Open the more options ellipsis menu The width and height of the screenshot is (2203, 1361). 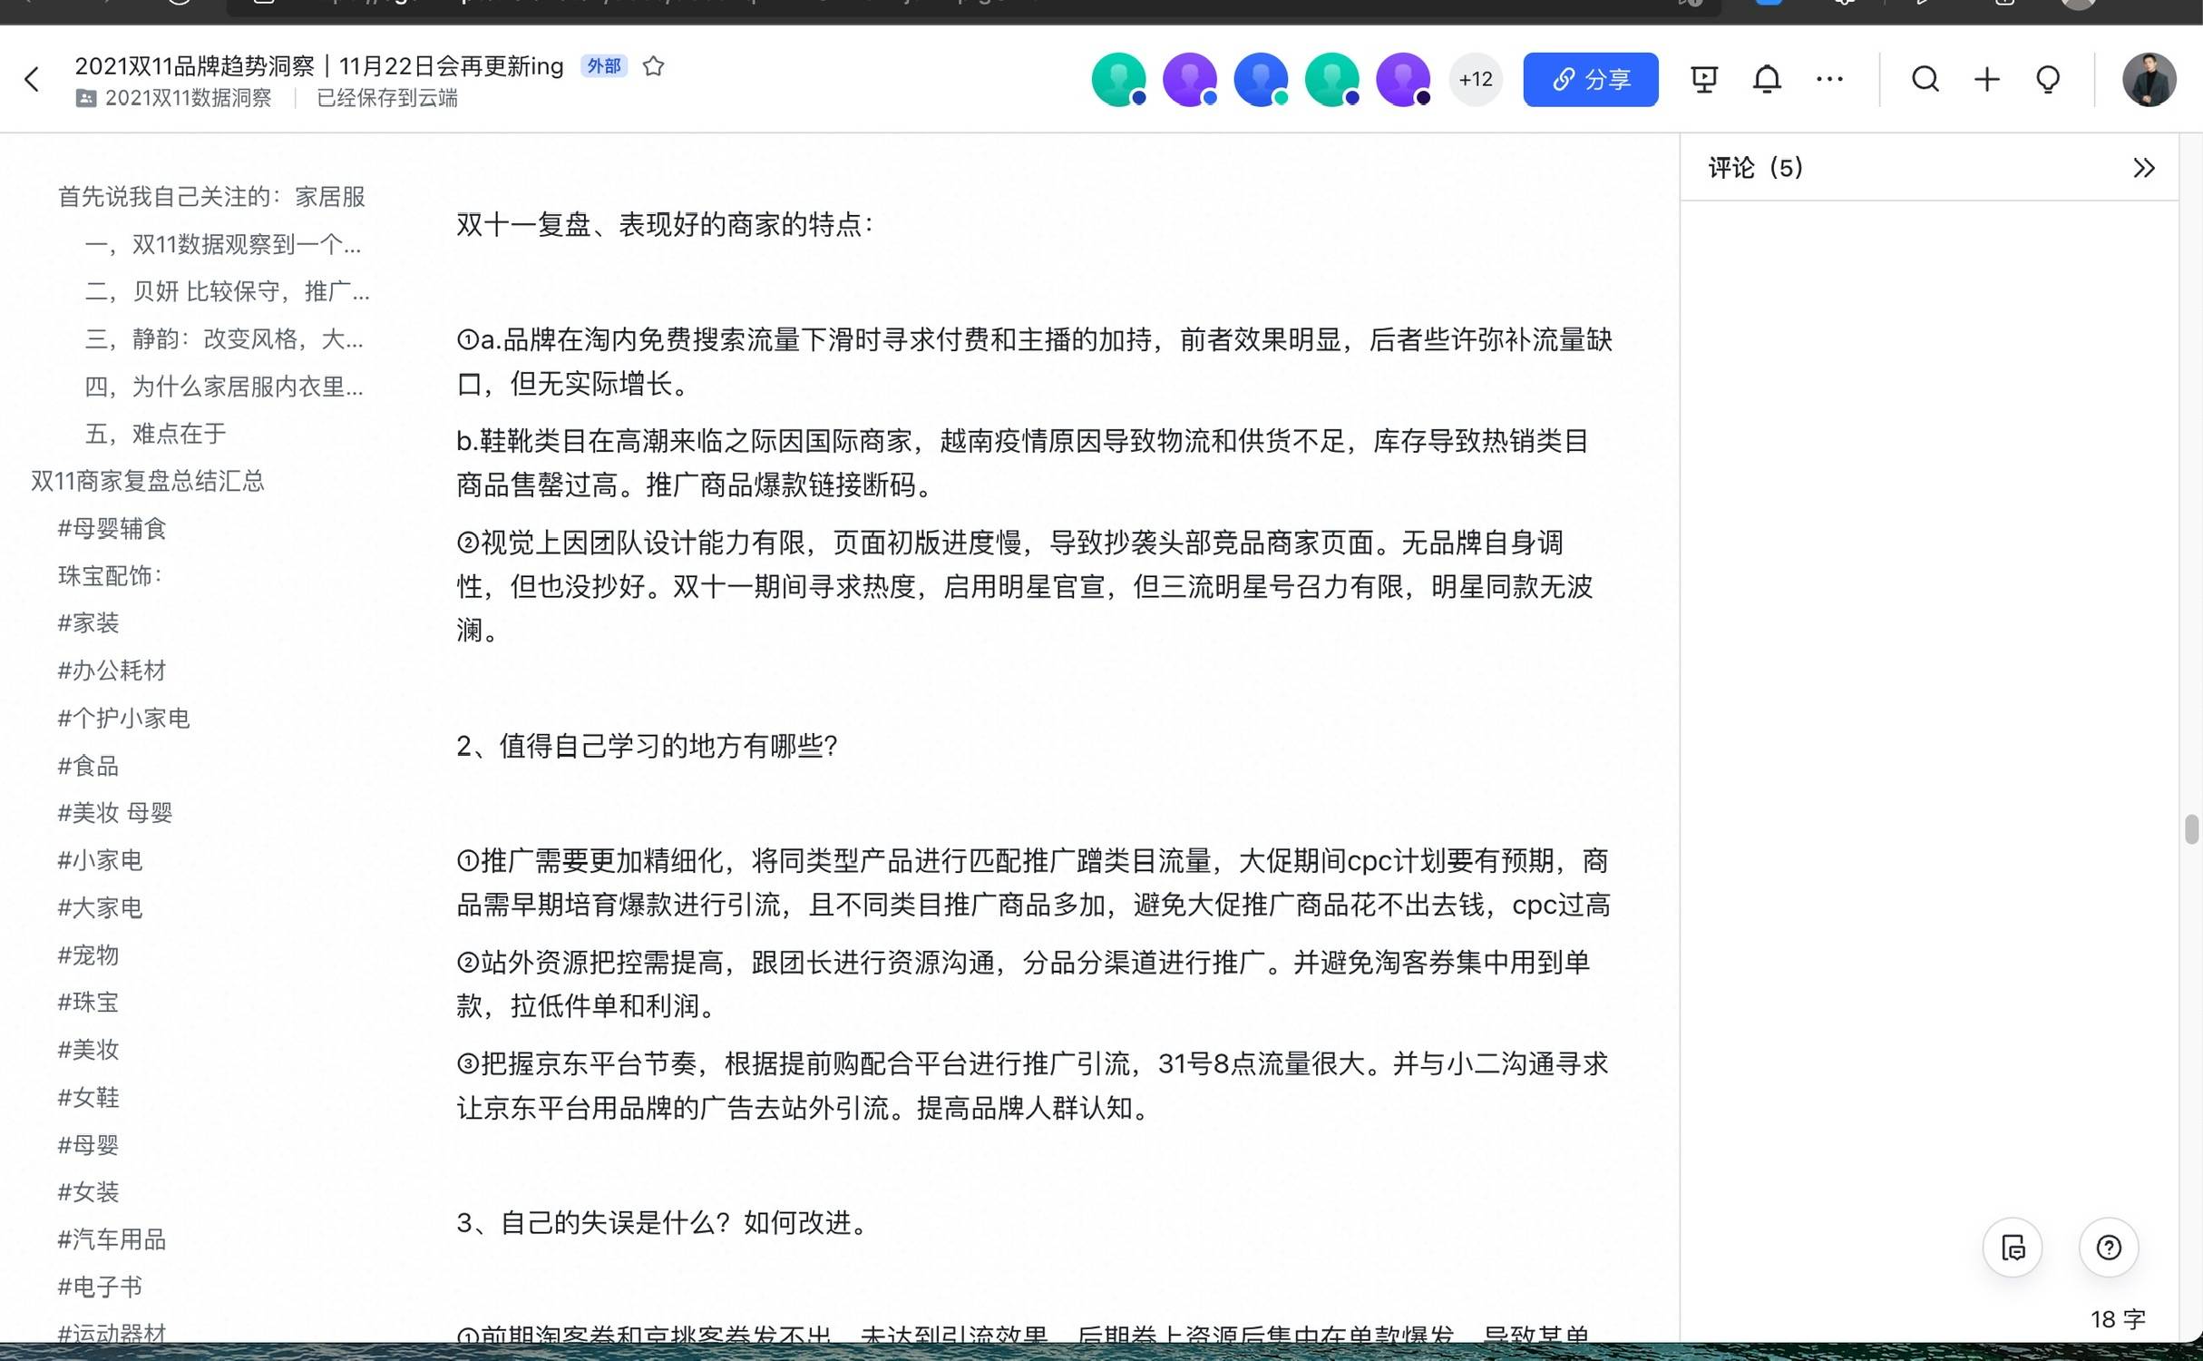tap(1829, 80)
